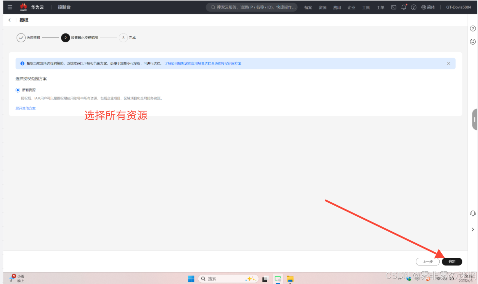Open the customer service headset icon
This screenshot has width=478, height=284.
pos(473,213)
